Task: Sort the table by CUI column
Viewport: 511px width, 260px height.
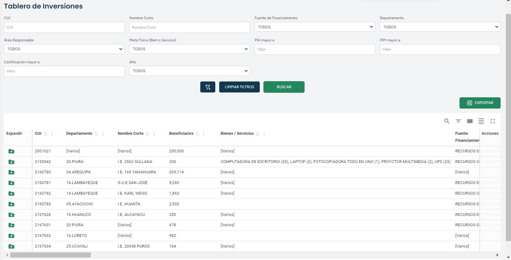Action: [45, 134]
